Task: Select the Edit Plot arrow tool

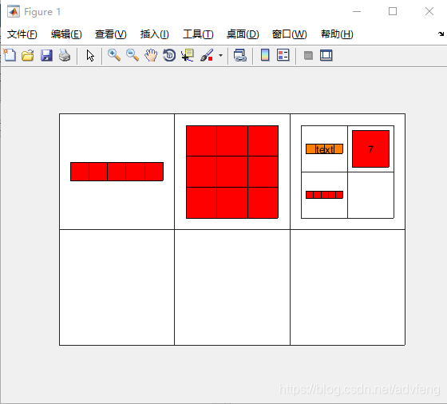Action: (90, 55)
